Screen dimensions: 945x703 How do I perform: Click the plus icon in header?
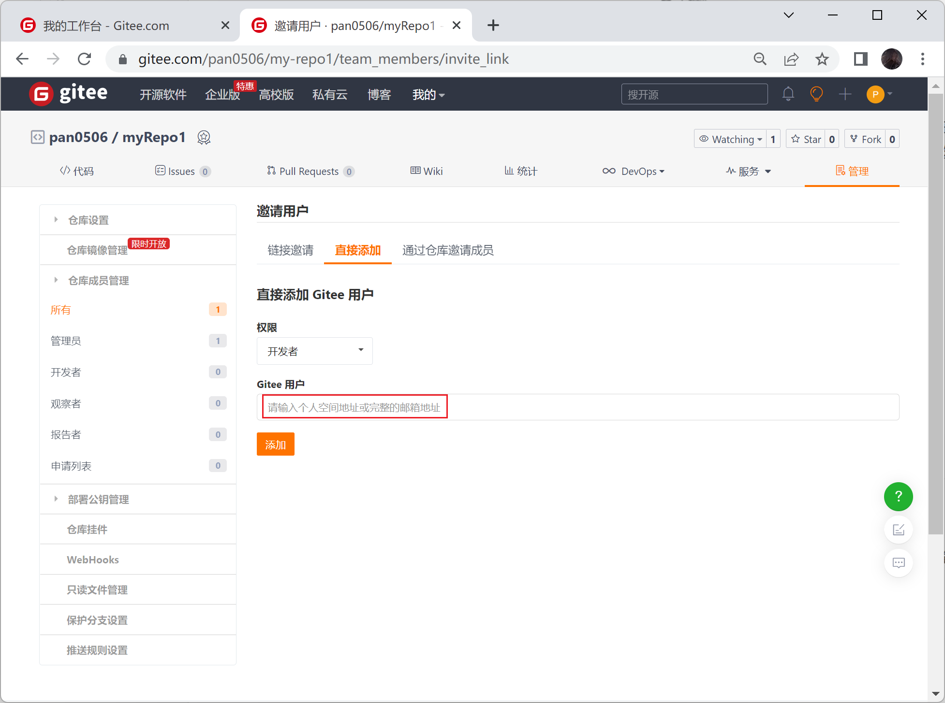pos(845,94)
